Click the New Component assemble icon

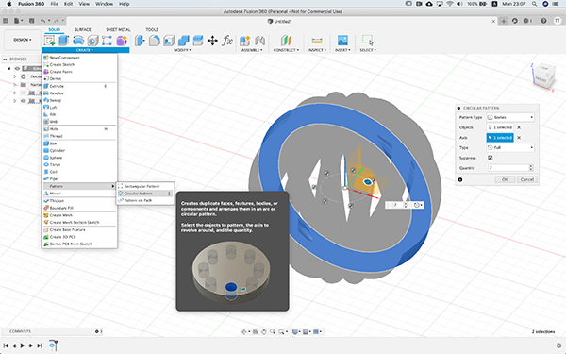tap(244, 40)
